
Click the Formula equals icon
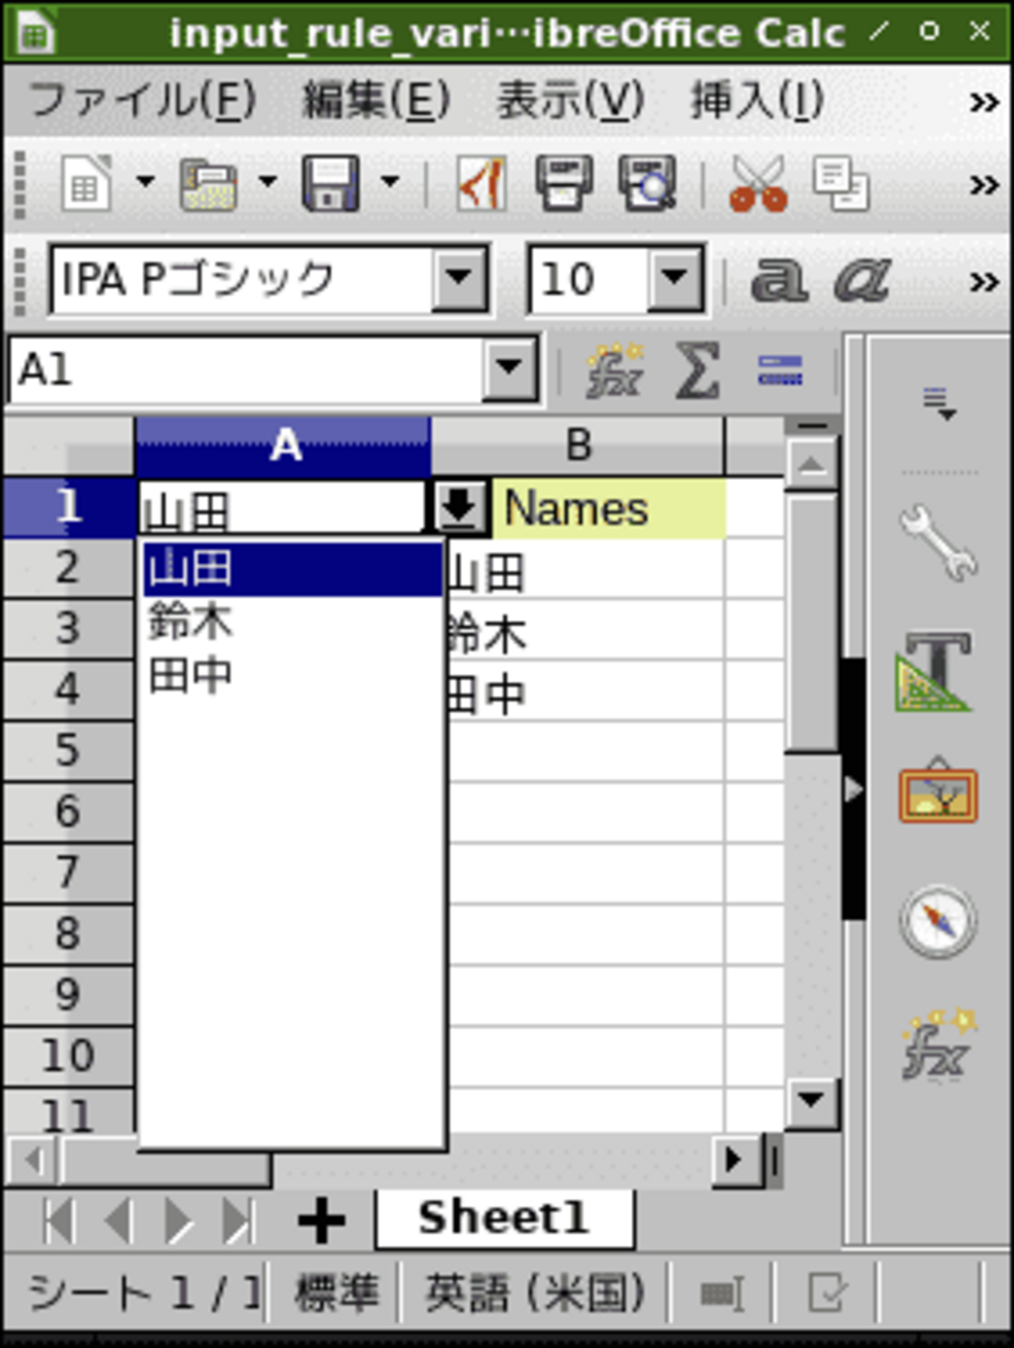(780, 370)
